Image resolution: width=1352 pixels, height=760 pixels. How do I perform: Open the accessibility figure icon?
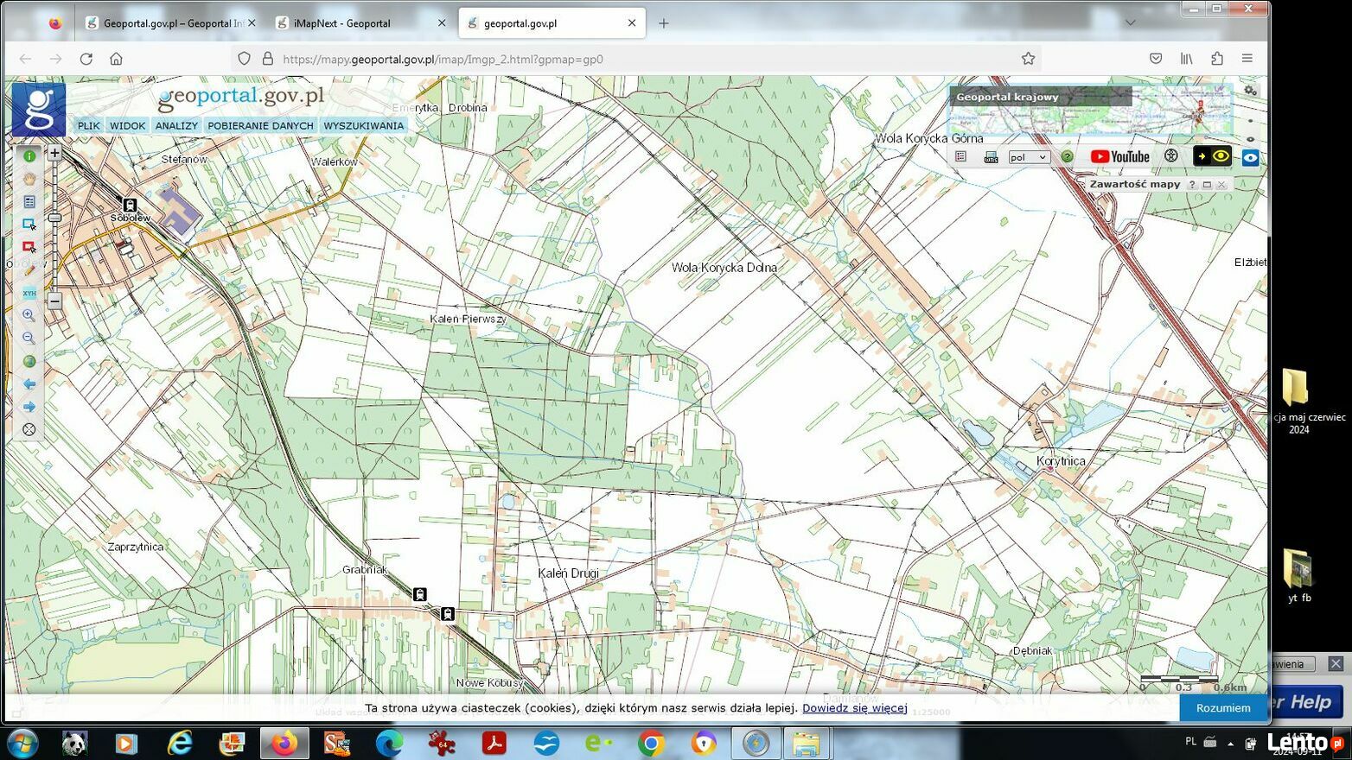click(x=1171, y=156)
